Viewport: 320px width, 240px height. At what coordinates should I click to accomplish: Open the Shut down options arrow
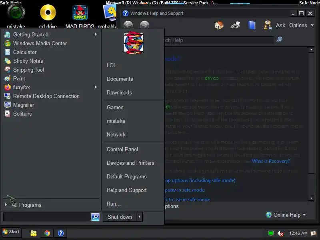140,217
